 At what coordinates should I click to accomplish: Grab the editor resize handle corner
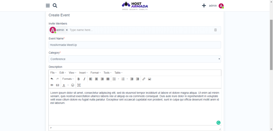click(220, 129)
